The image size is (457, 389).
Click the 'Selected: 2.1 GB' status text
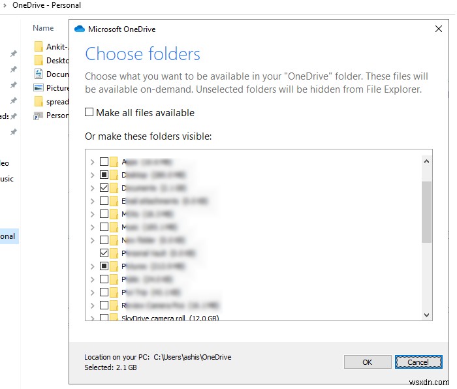point(110,367)
